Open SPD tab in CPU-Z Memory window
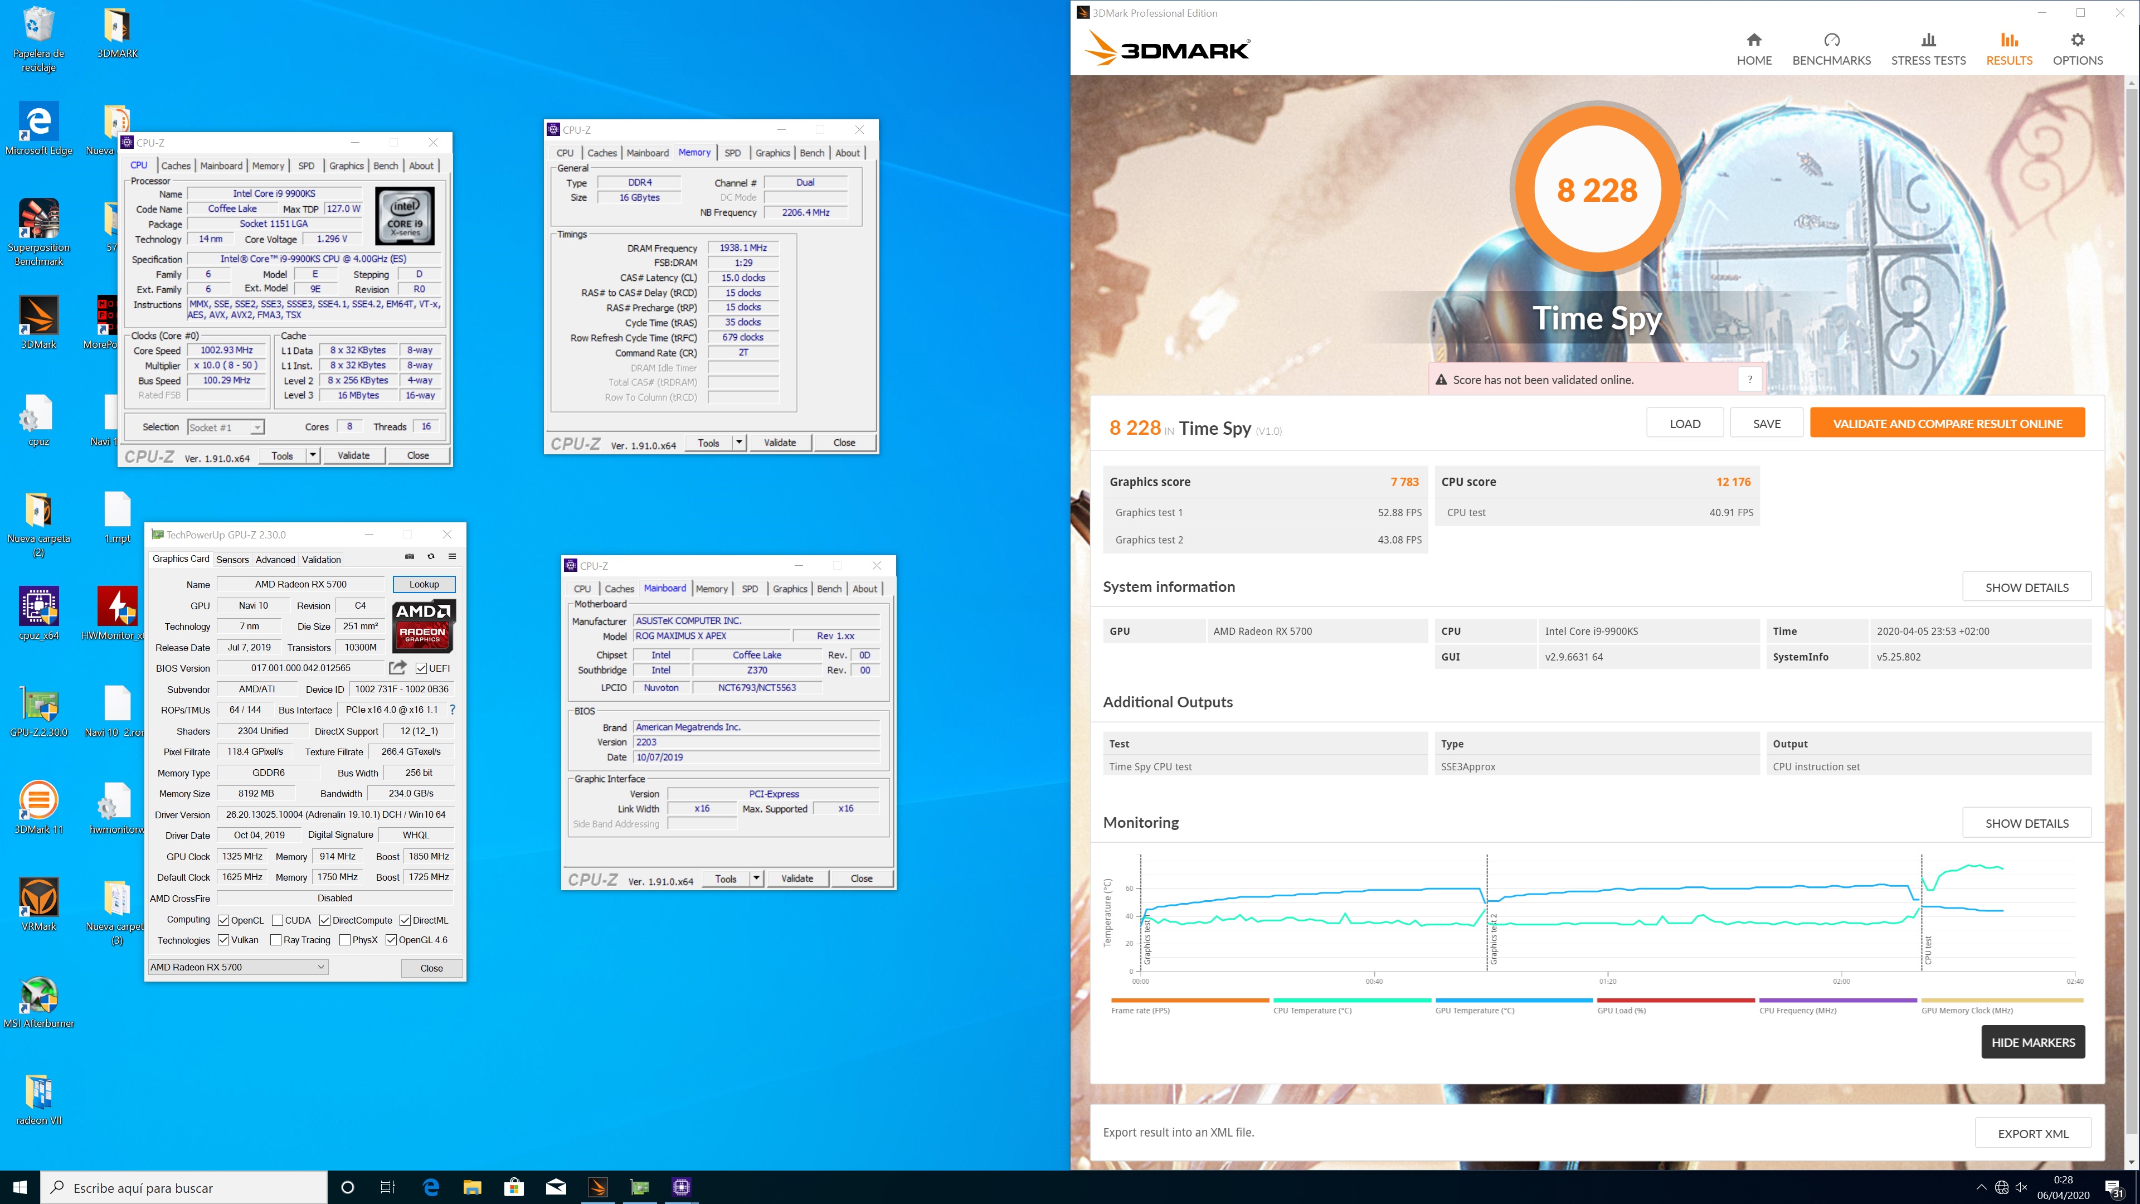 click(x=732, y=153)
